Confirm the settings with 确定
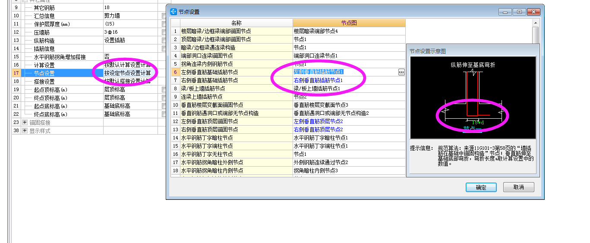The width and height of the screenshot is (590, 243). tap(481, 187)
